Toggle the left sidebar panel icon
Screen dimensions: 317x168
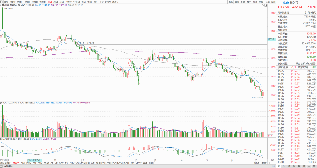coord(1,2)
